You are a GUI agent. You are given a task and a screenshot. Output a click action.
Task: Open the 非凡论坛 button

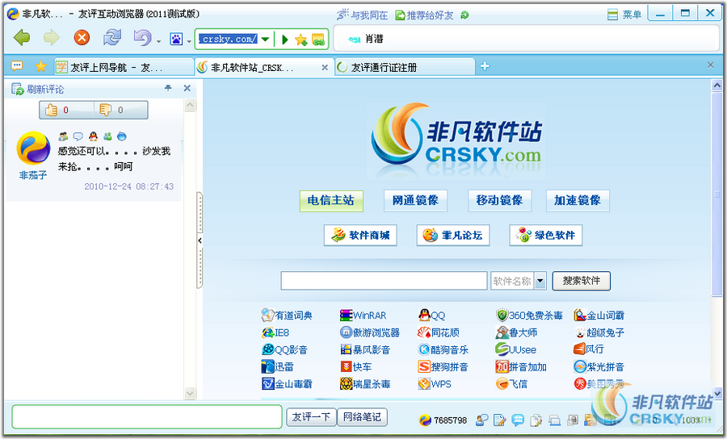point(453,236)
